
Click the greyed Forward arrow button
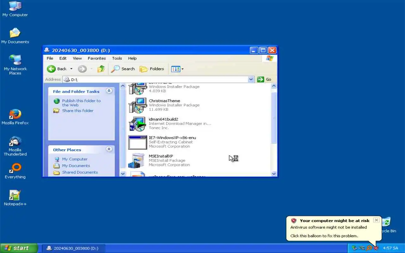(x=82, y=69)
